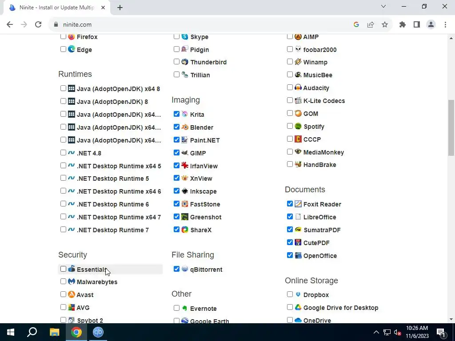Click the muted volume tray icon

pyautogui.click(x=397, y=332)
